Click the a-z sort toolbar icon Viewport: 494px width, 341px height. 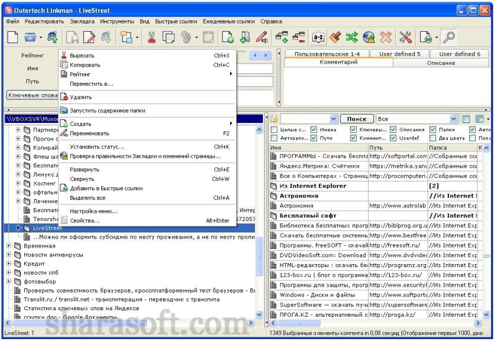pyautogui.click(x=318, y=37)
